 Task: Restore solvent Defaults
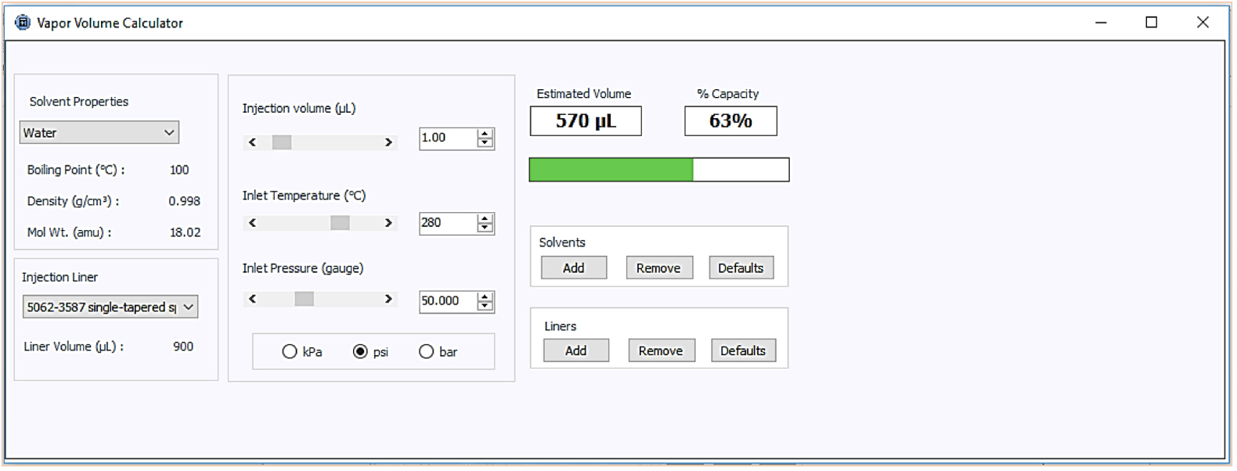(741, 268)
